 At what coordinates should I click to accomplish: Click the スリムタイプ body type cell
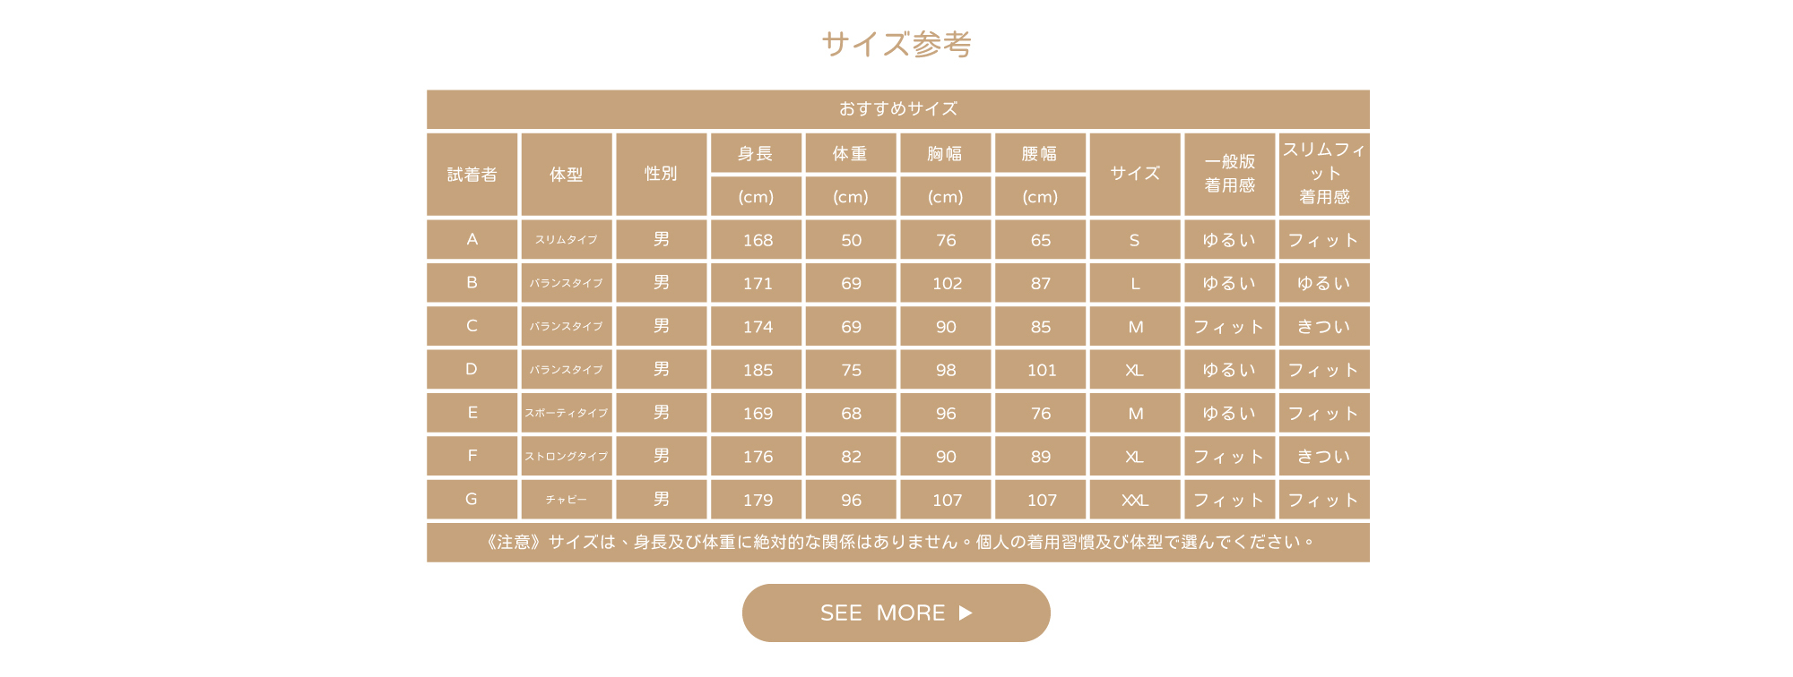click(x=567, y=240)
